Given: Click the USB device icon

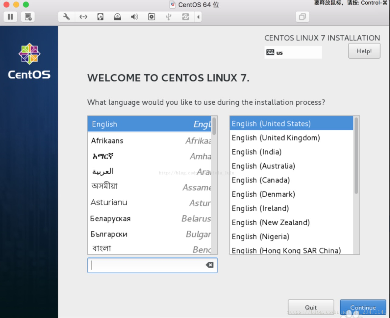Looking at the screenshot, I should (x=168, y=17).
